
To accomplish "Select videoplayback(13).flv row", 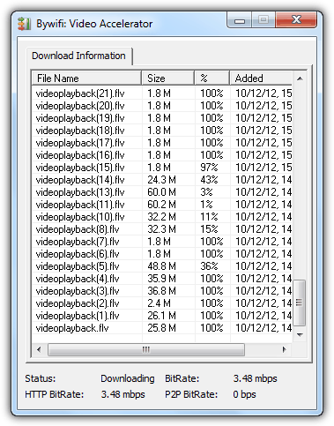I will tap(162, 192).
